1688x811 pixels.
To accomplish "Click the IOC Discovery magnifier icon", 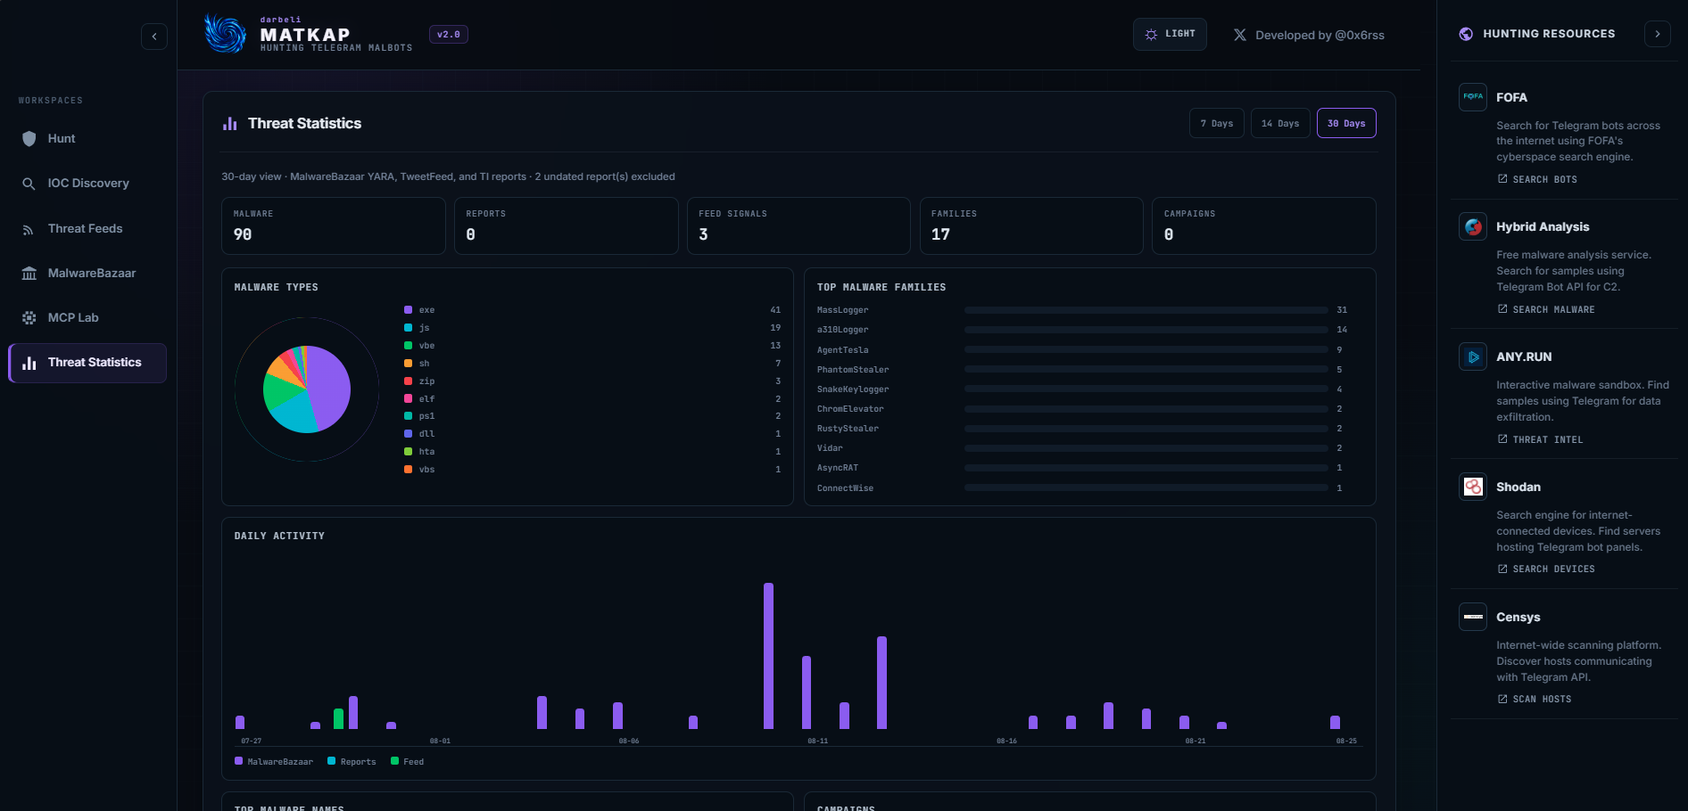I will 29,184.
